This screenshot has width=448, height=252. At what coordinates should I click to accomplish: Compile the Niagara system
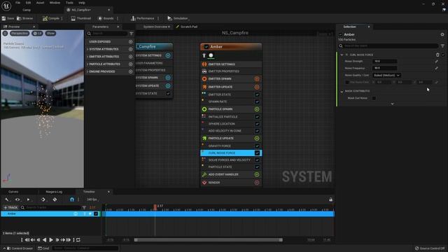(x=51, y=18)
